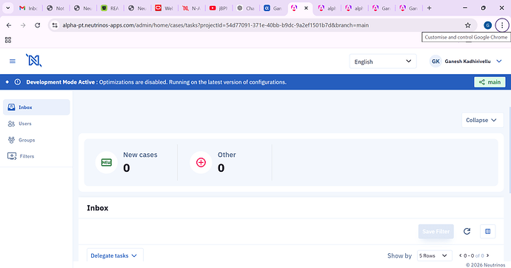Go to previous page of results
This screenshot has height=268, width=511.
461,255
